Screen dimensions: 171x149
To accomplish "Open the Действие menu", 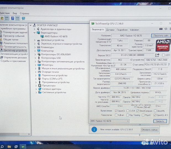I will 5,13.
